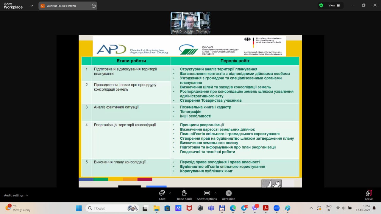
Task: Click the green encryption shield icon
Action: (x=321, y=5)
